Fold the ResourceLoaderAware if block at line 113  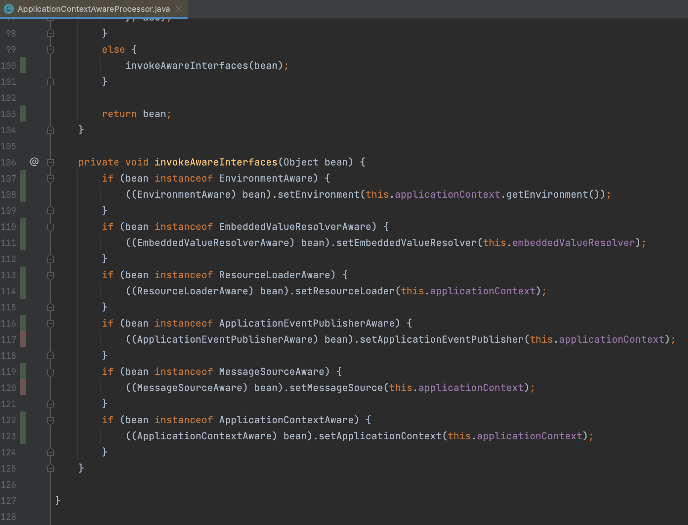pyautogui.click(x=51, y=275)
